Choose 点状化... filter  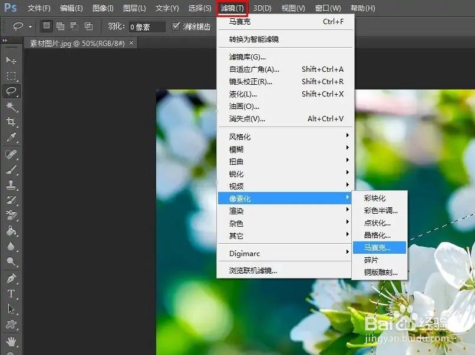click(x=380, y=223)
